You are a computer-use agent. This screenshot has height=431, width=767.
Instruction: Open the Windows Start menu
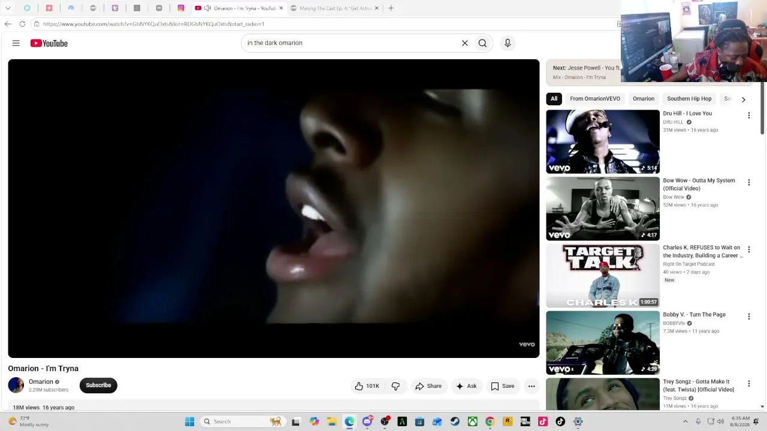(x=189, y=421)
